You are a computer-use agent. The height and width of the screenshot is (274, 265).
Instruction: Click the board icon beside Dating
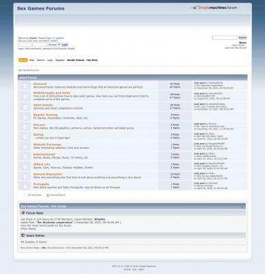(24, 136)
